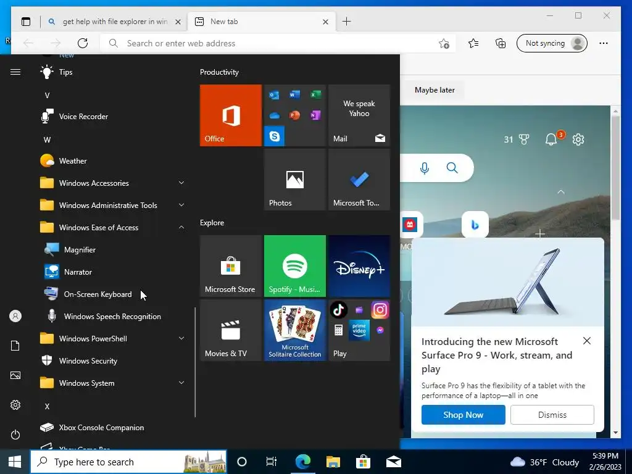Open Edge Collections

coord(500,43)
